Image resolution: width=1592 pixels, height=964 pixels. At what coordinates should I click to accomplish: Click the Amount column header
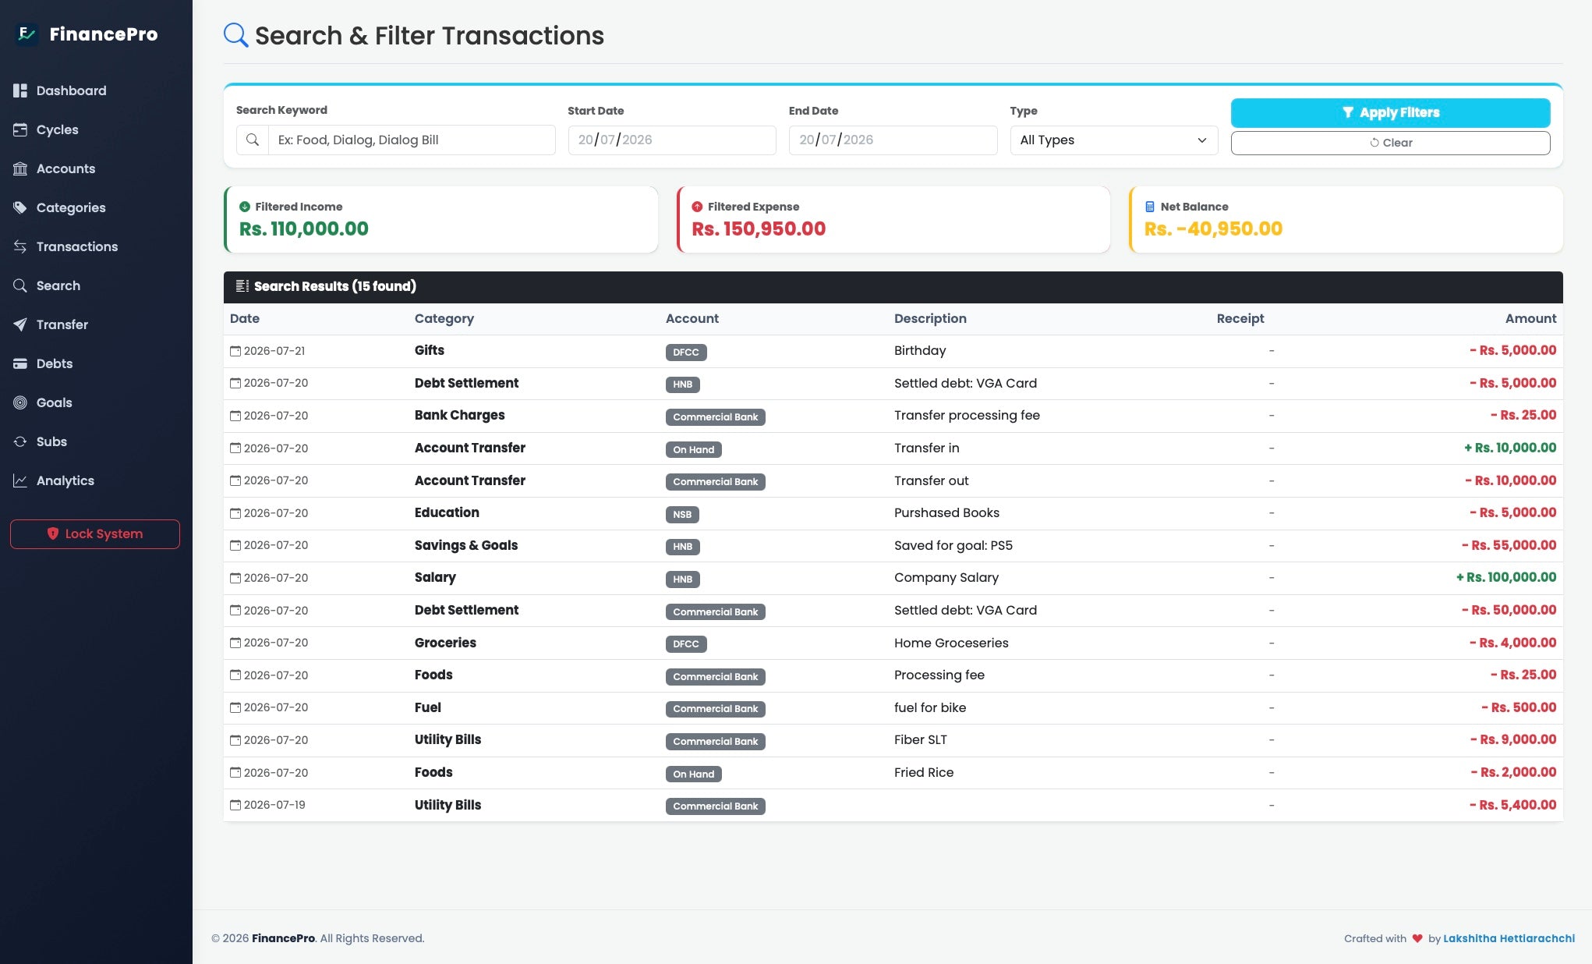tap(1530, 318)
